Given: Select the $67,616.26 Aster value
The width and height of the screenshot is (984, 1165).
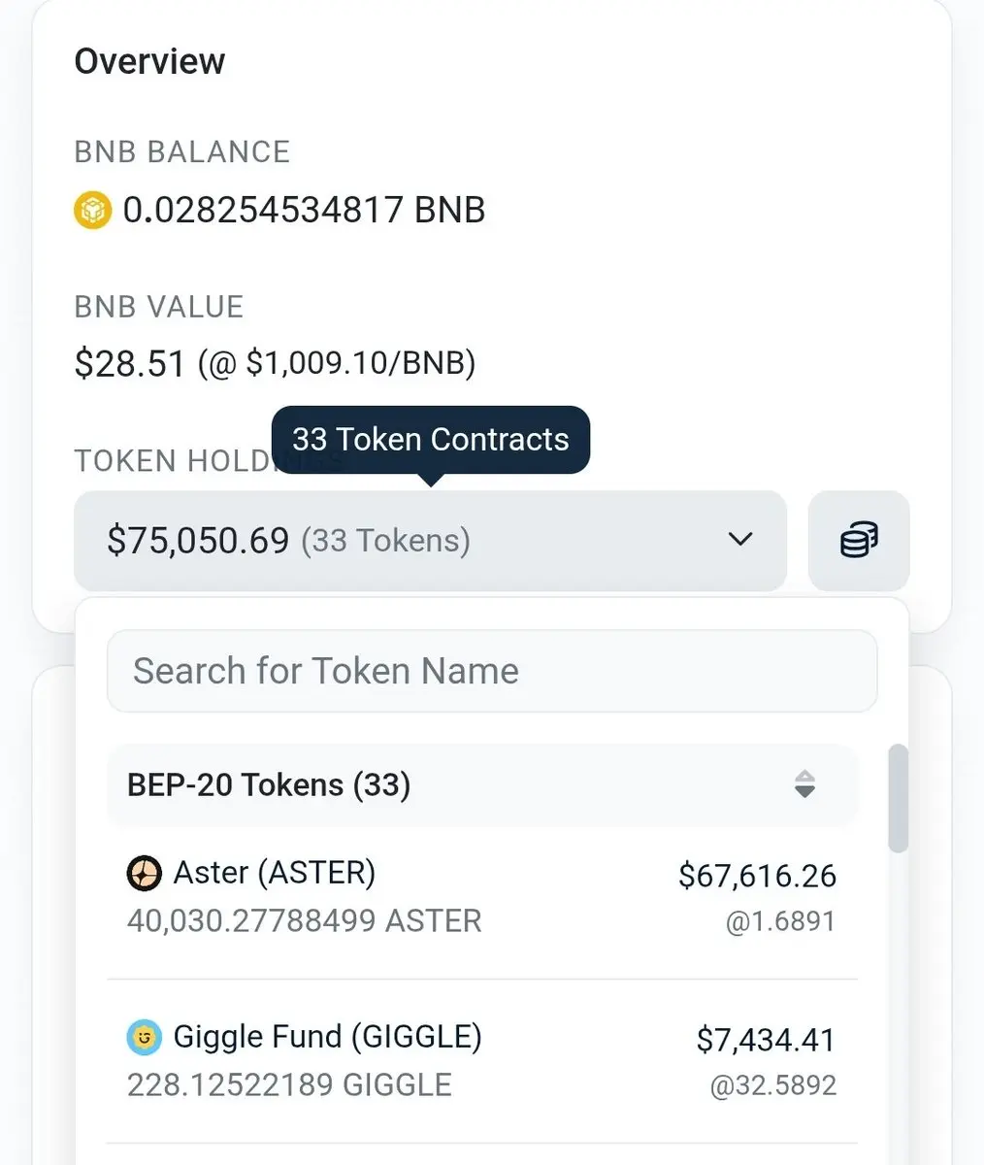Looking at the screenshot, I should [757, 876].
